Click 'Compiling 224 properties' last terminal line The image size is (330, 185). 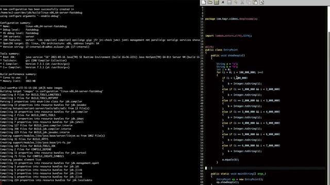46,180
